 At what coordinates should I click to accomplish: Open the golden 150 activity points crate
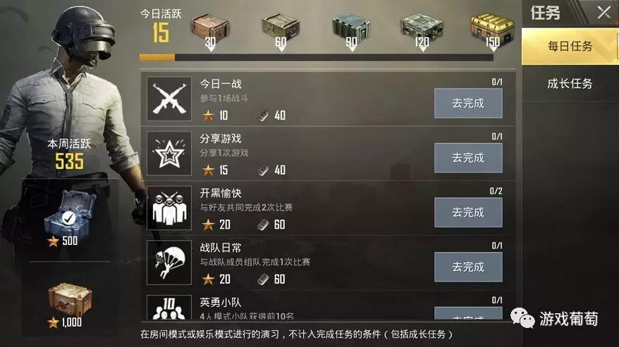(x=492, y=28)
